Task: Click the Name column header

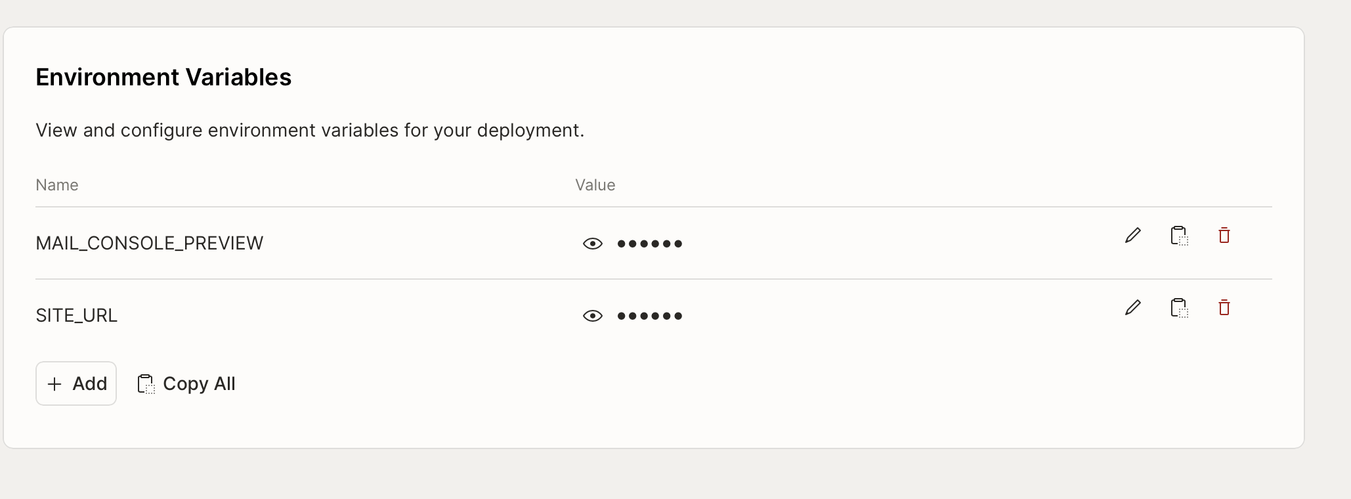Action: coord(57,185)
